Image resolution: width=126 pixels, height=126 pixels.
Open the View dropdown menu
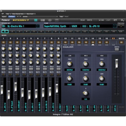click(x=8, y=14)
